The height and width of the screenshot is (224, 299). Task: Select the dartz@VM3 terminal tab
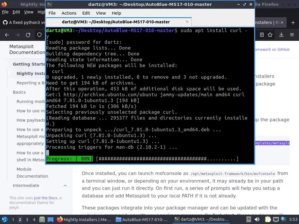tap(119, 22)
